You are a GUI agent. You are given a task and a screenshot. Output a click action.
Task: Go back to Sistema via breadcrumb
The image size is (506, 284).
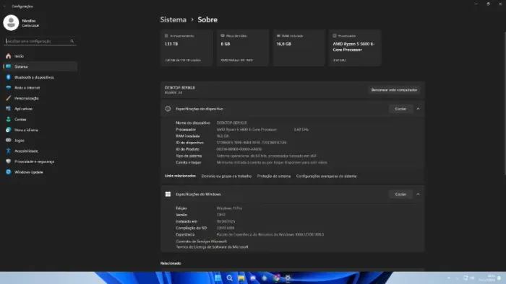click(173, 19)
